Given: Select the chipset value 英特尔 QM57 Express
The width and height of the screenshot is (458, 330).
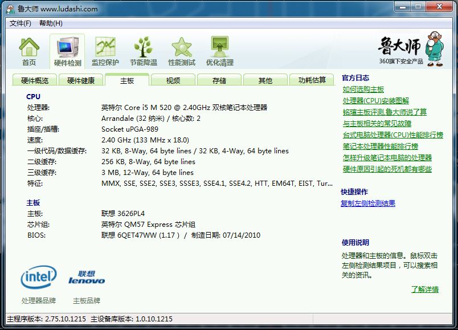Looking at the screenshot, I should (148, 225).
